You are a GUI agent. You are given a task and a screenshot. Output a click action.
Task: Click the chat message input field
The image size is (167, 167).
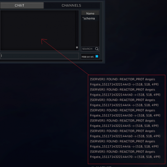[40, 56]
